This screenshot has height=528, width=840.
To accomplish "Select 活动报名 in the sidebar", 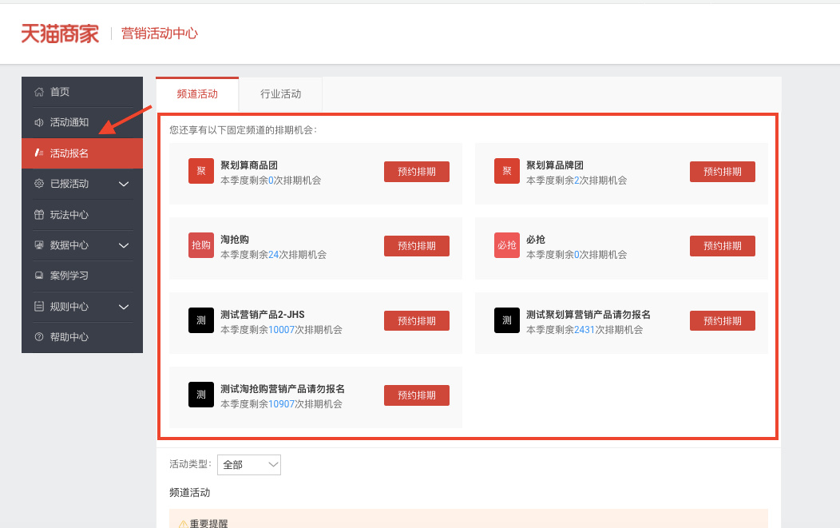I will (x=82, y=153).
